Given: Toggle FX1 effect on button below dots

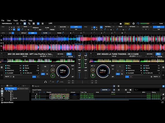Looking at the screenshot, I should pos(19,30).
